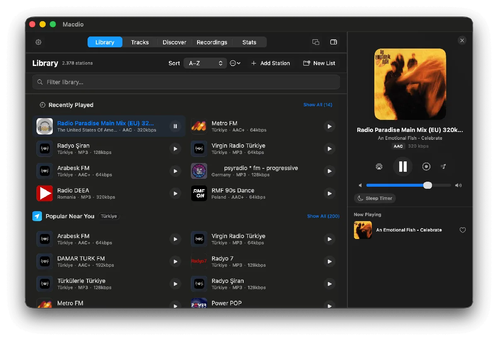Open the Sleep Timer button
This screenshot has width=498, height=341.
coord(375,198)
